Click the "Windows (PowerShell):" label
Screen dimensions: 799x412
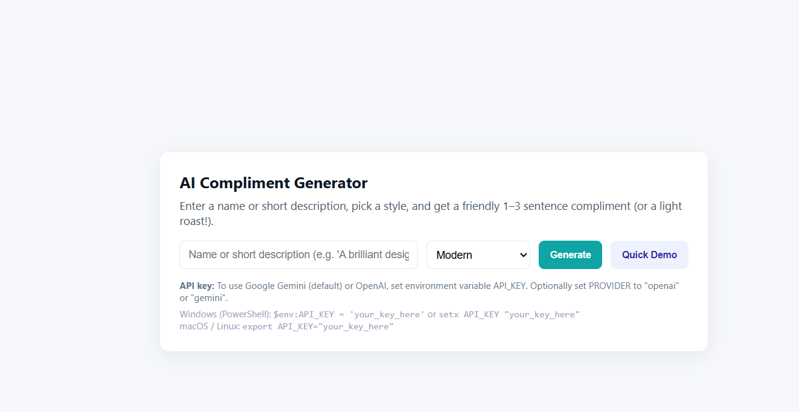tap(225, 314)
